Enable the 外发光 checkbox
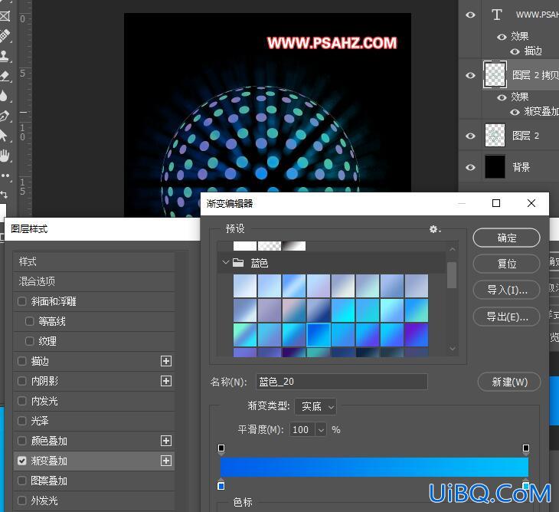 tap(21, 501)
